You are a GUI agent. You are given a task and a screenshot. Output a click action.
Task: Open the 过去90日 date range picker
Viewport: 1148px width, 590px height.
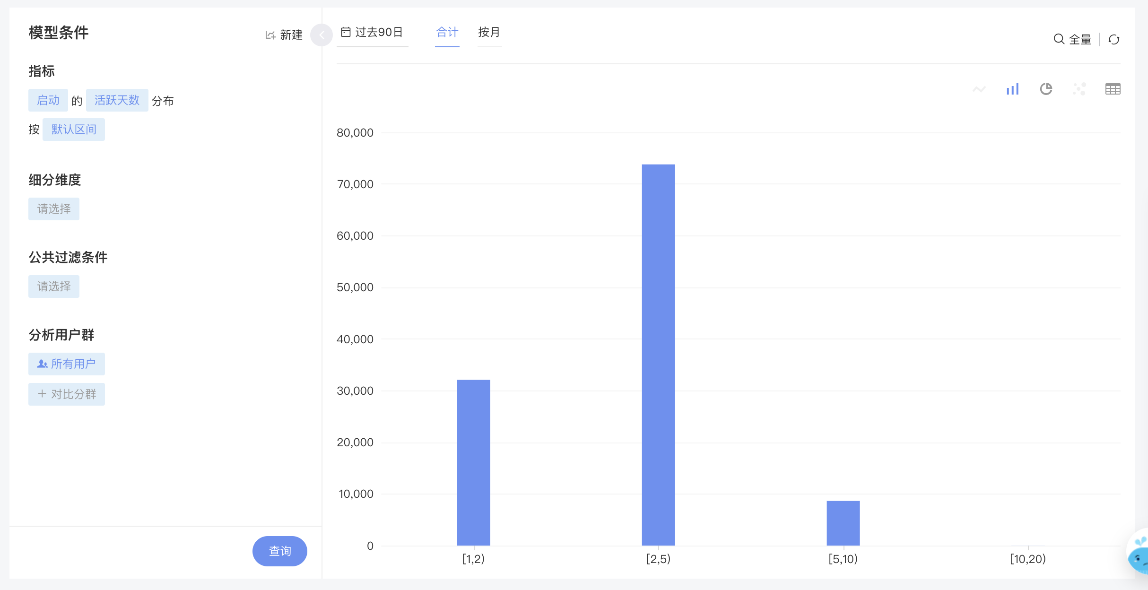[372, 32]
